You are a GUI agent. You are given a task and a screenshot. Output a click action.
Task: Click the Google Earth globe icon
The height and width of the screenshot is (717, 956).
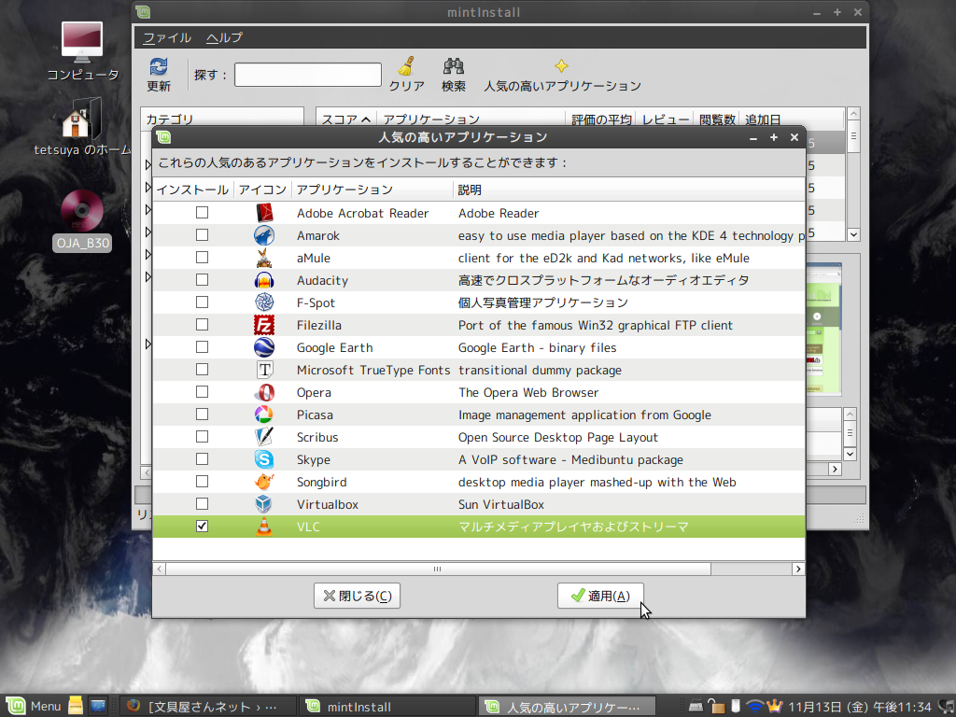click(264, 347)
